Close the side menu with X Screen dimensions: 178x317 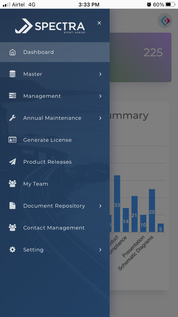pos(99,23)
